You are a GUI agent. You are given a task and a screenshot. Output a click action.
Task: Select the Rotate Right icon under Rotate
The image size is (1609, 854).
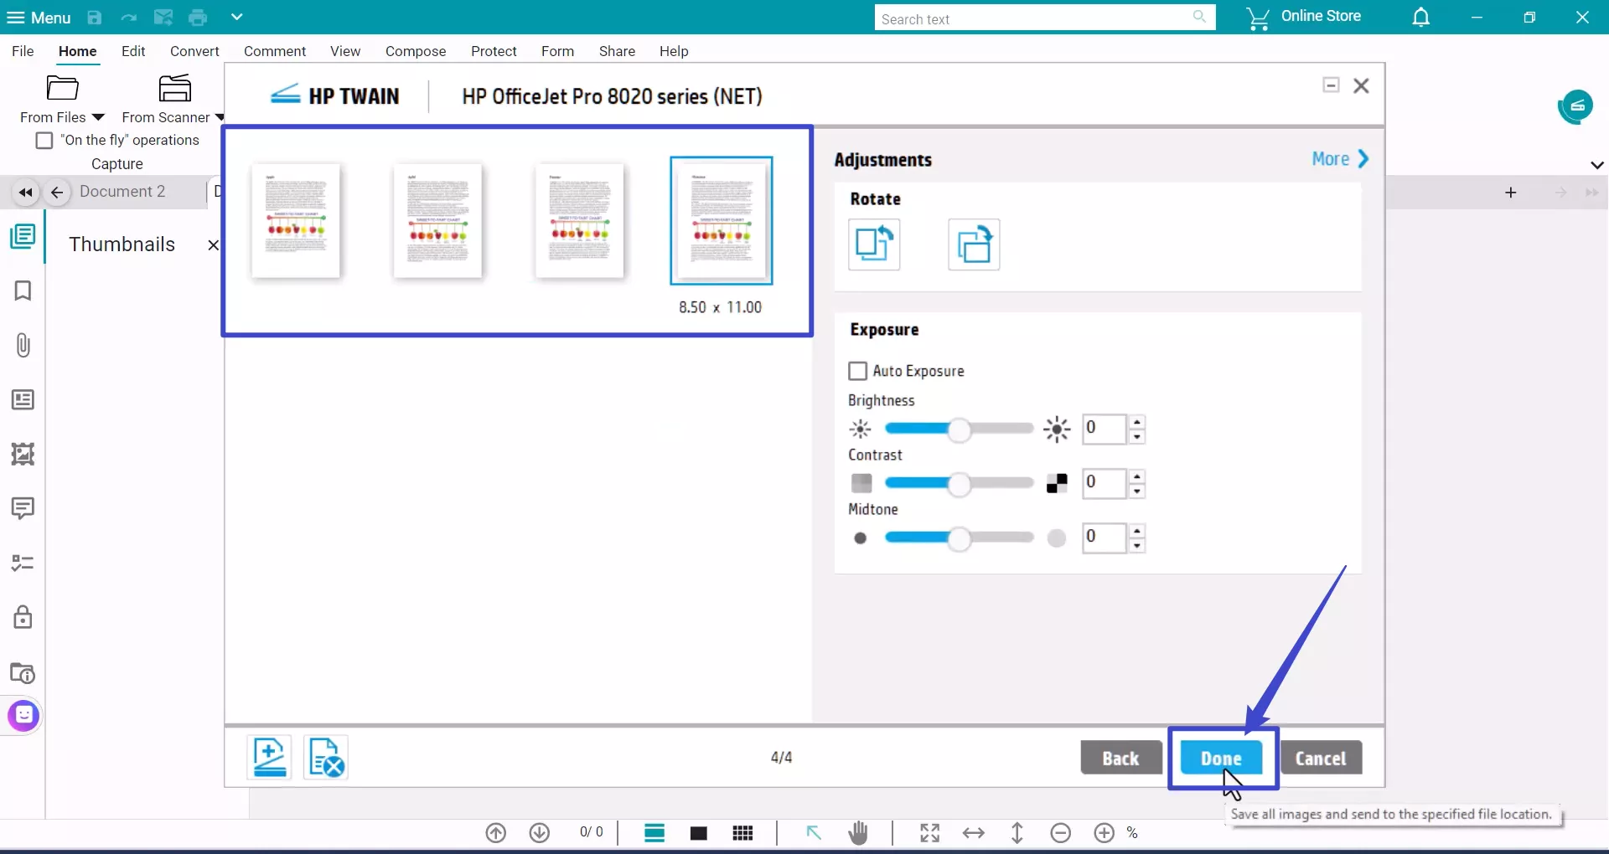pos(973,244)
